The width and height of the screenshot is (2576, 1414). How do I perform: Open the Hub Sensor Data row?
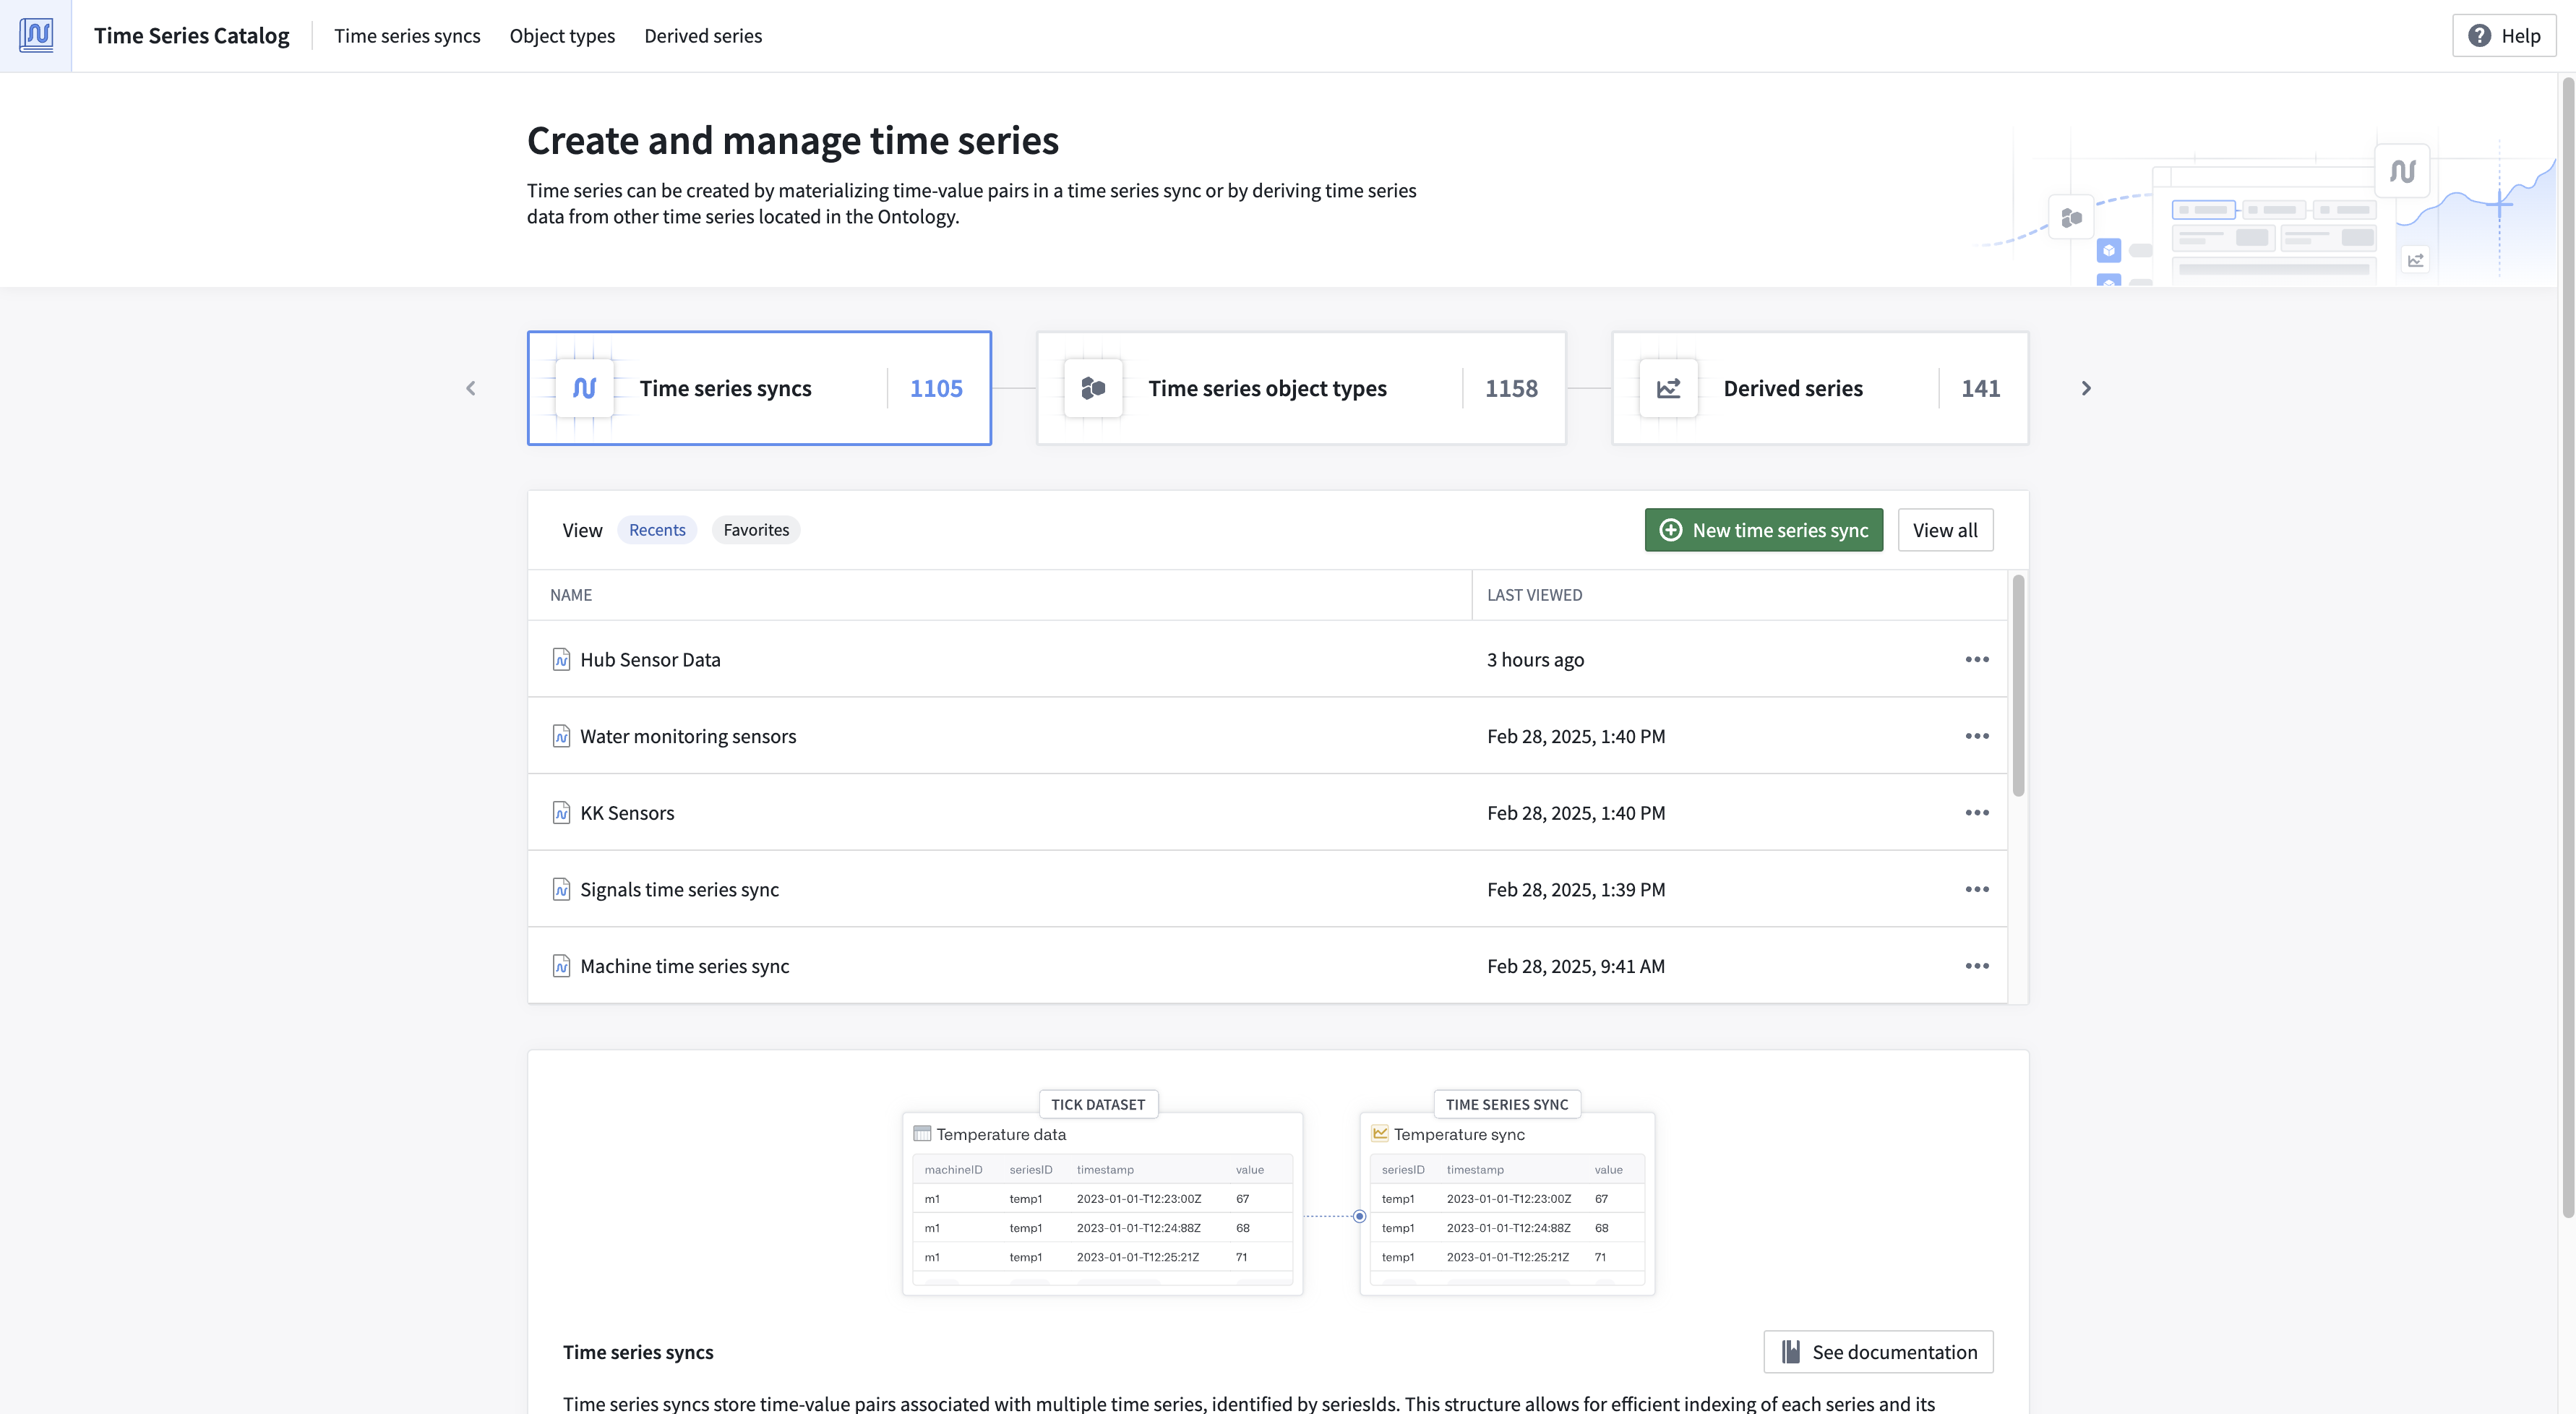click(x=1267, y=659)
